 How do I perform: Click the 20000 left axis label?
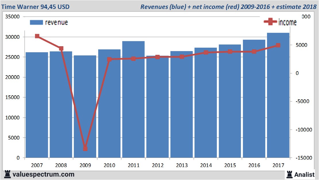(x=12, y=77)
